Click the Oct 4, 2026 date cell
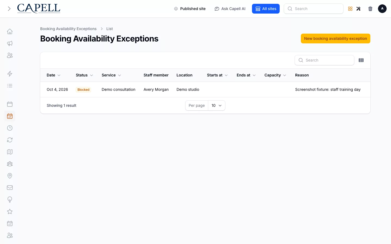 coord(57,89)
